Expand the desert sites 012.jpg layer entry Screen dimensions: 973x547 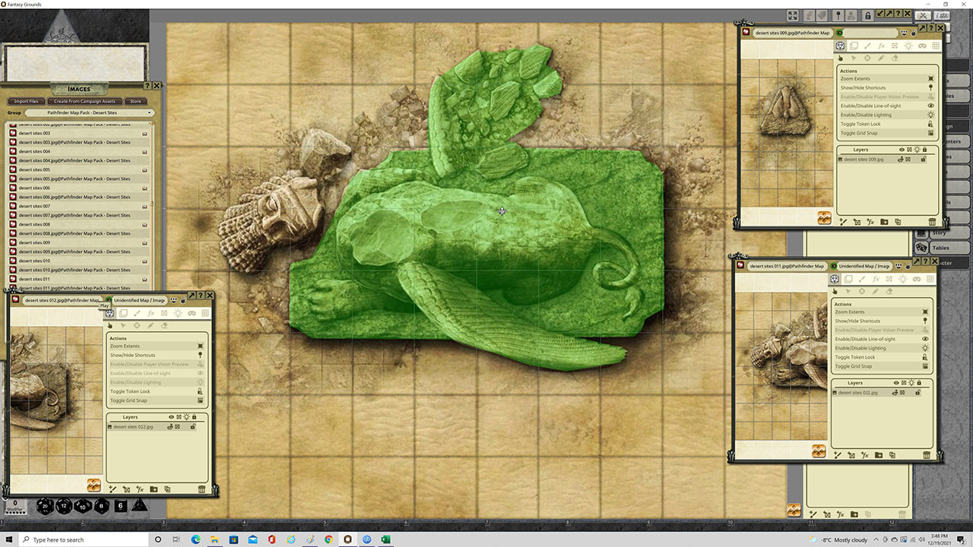112,427
